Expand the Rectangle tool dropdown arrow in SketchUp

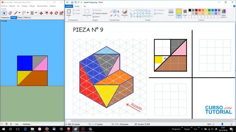tap(36, 13)
